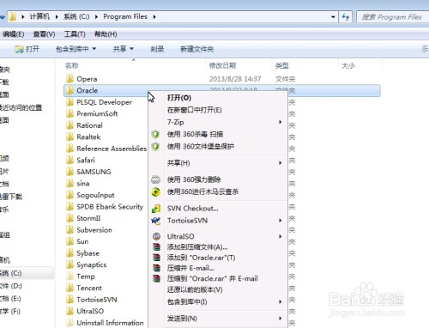This screenshot has height=328, width=429.
Task: Select the Uninstall Information folder name
Action: [x=110, y=323]
